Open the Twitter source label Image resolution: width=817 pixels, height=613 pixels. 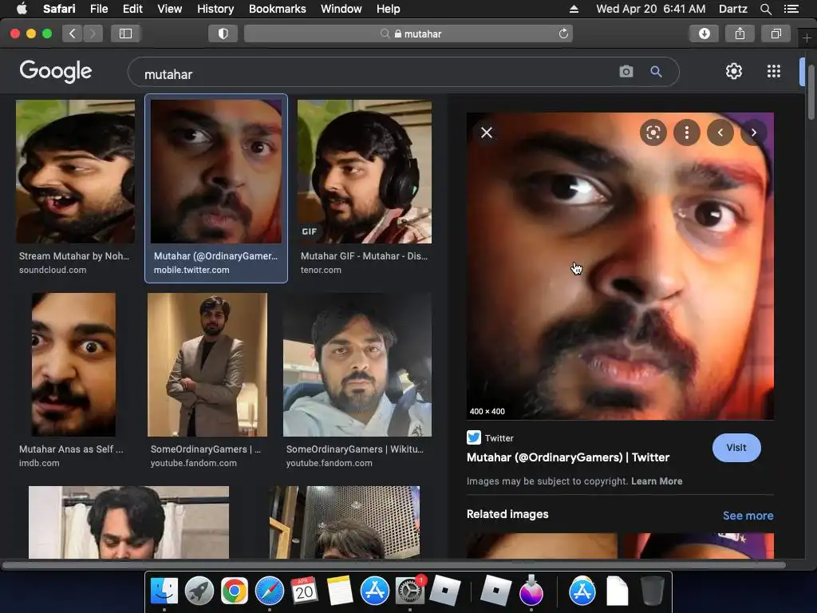(x=491, y=438)
